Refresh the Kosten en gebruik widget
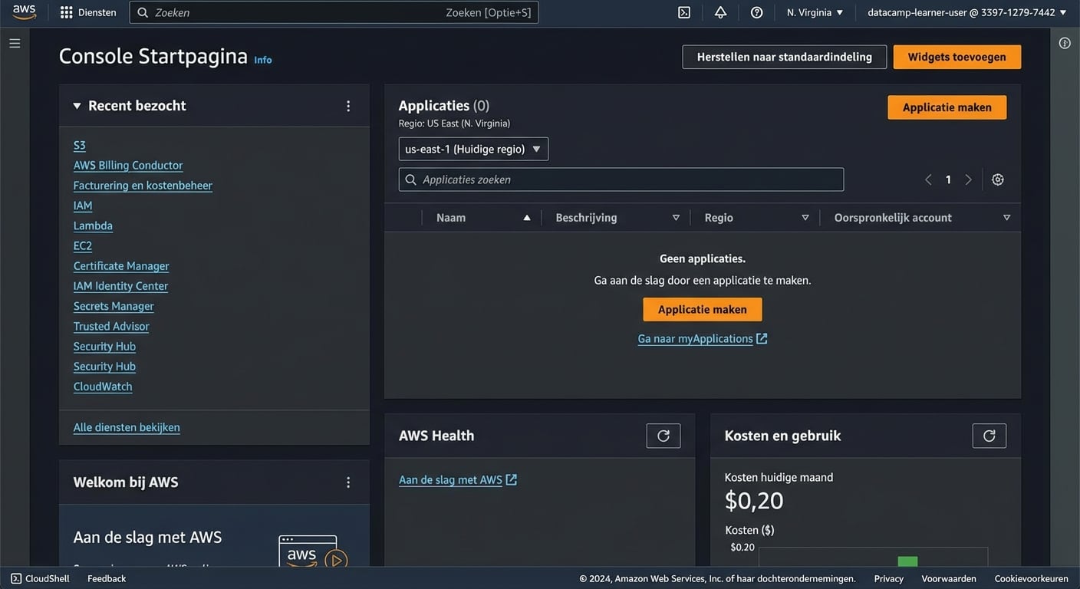 [x=989, y=434]
